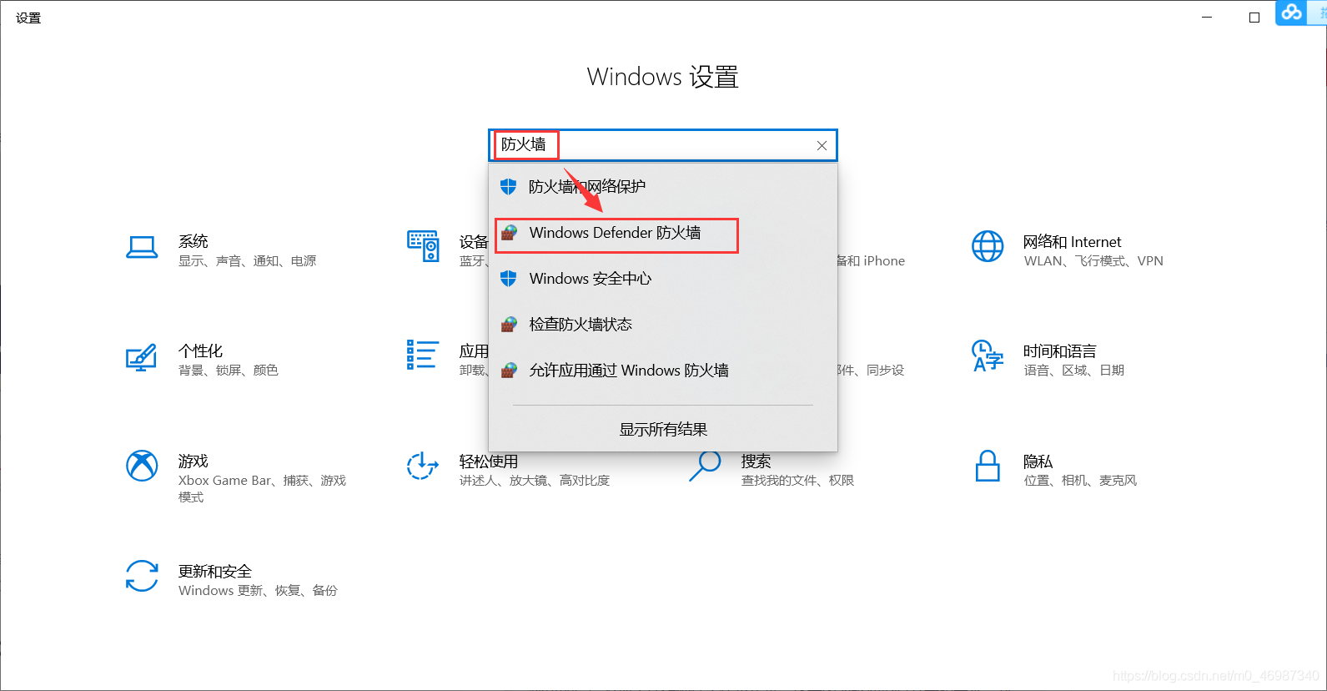Viewport: 1327px width, 691px height.
Task: Click the 系统 settings title
Action: (193, 241)
